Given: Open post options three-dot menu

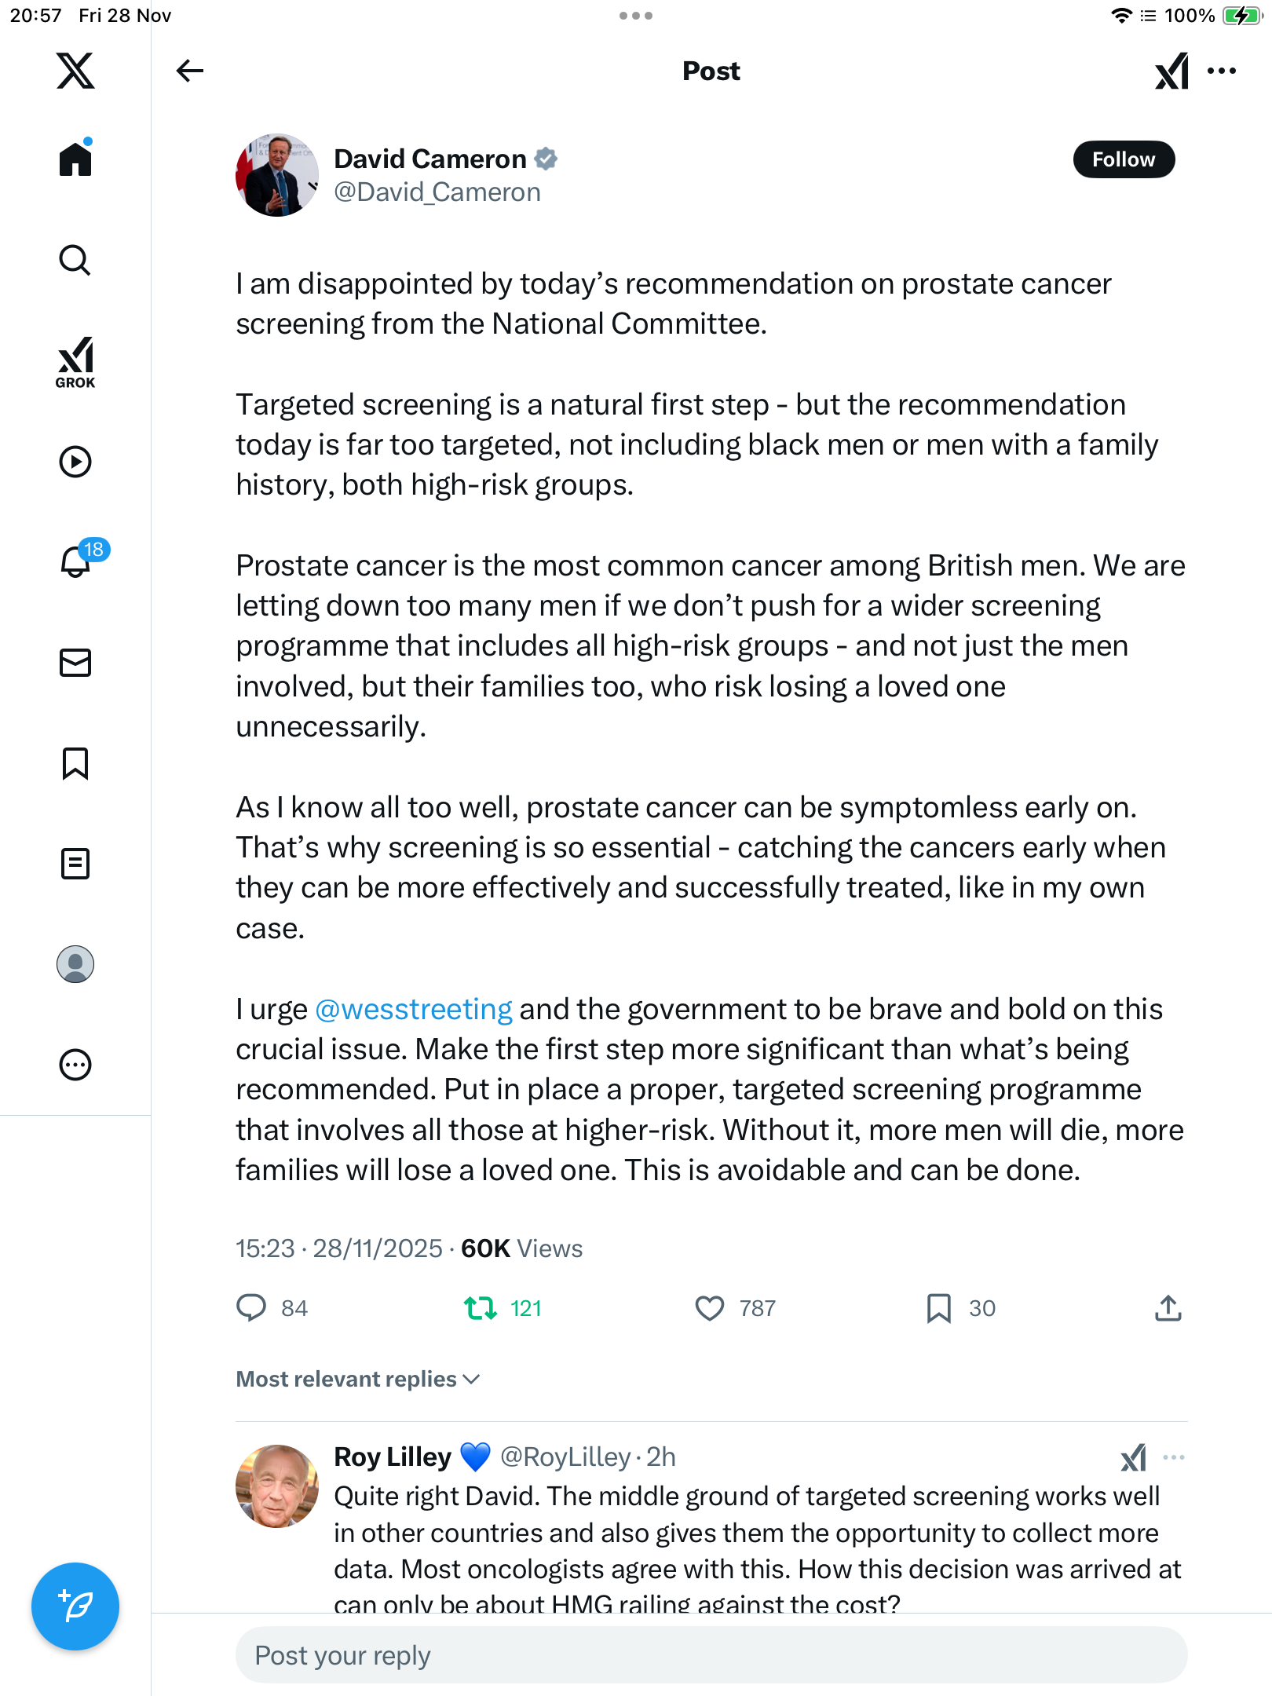Looking at the screenshot, I should 1222,71.
